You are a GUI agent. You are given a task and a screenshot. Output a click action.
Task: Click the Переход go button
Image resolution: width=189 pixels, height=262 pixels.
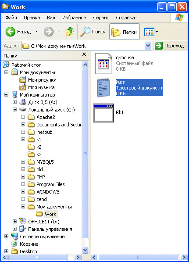169,46
